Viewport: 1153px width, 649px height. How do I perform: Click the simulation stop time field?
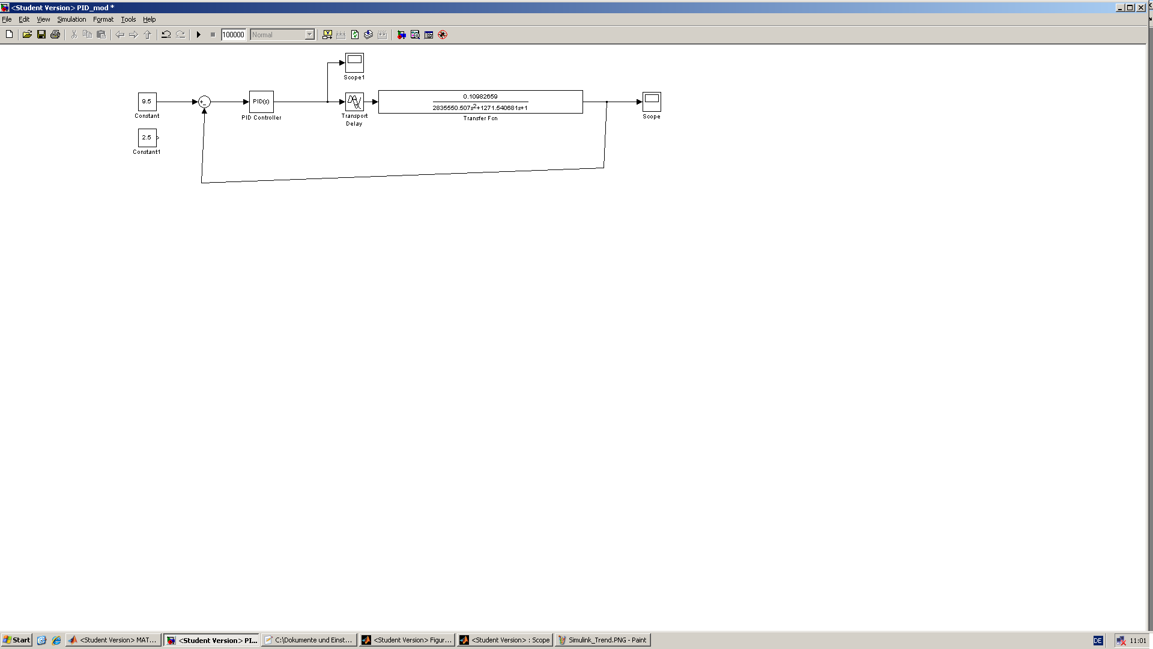pos(233,35)
